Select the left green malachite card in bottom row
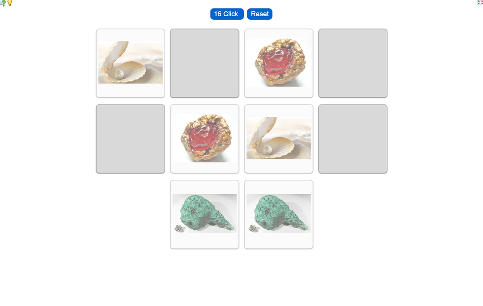 click(205, 214)
